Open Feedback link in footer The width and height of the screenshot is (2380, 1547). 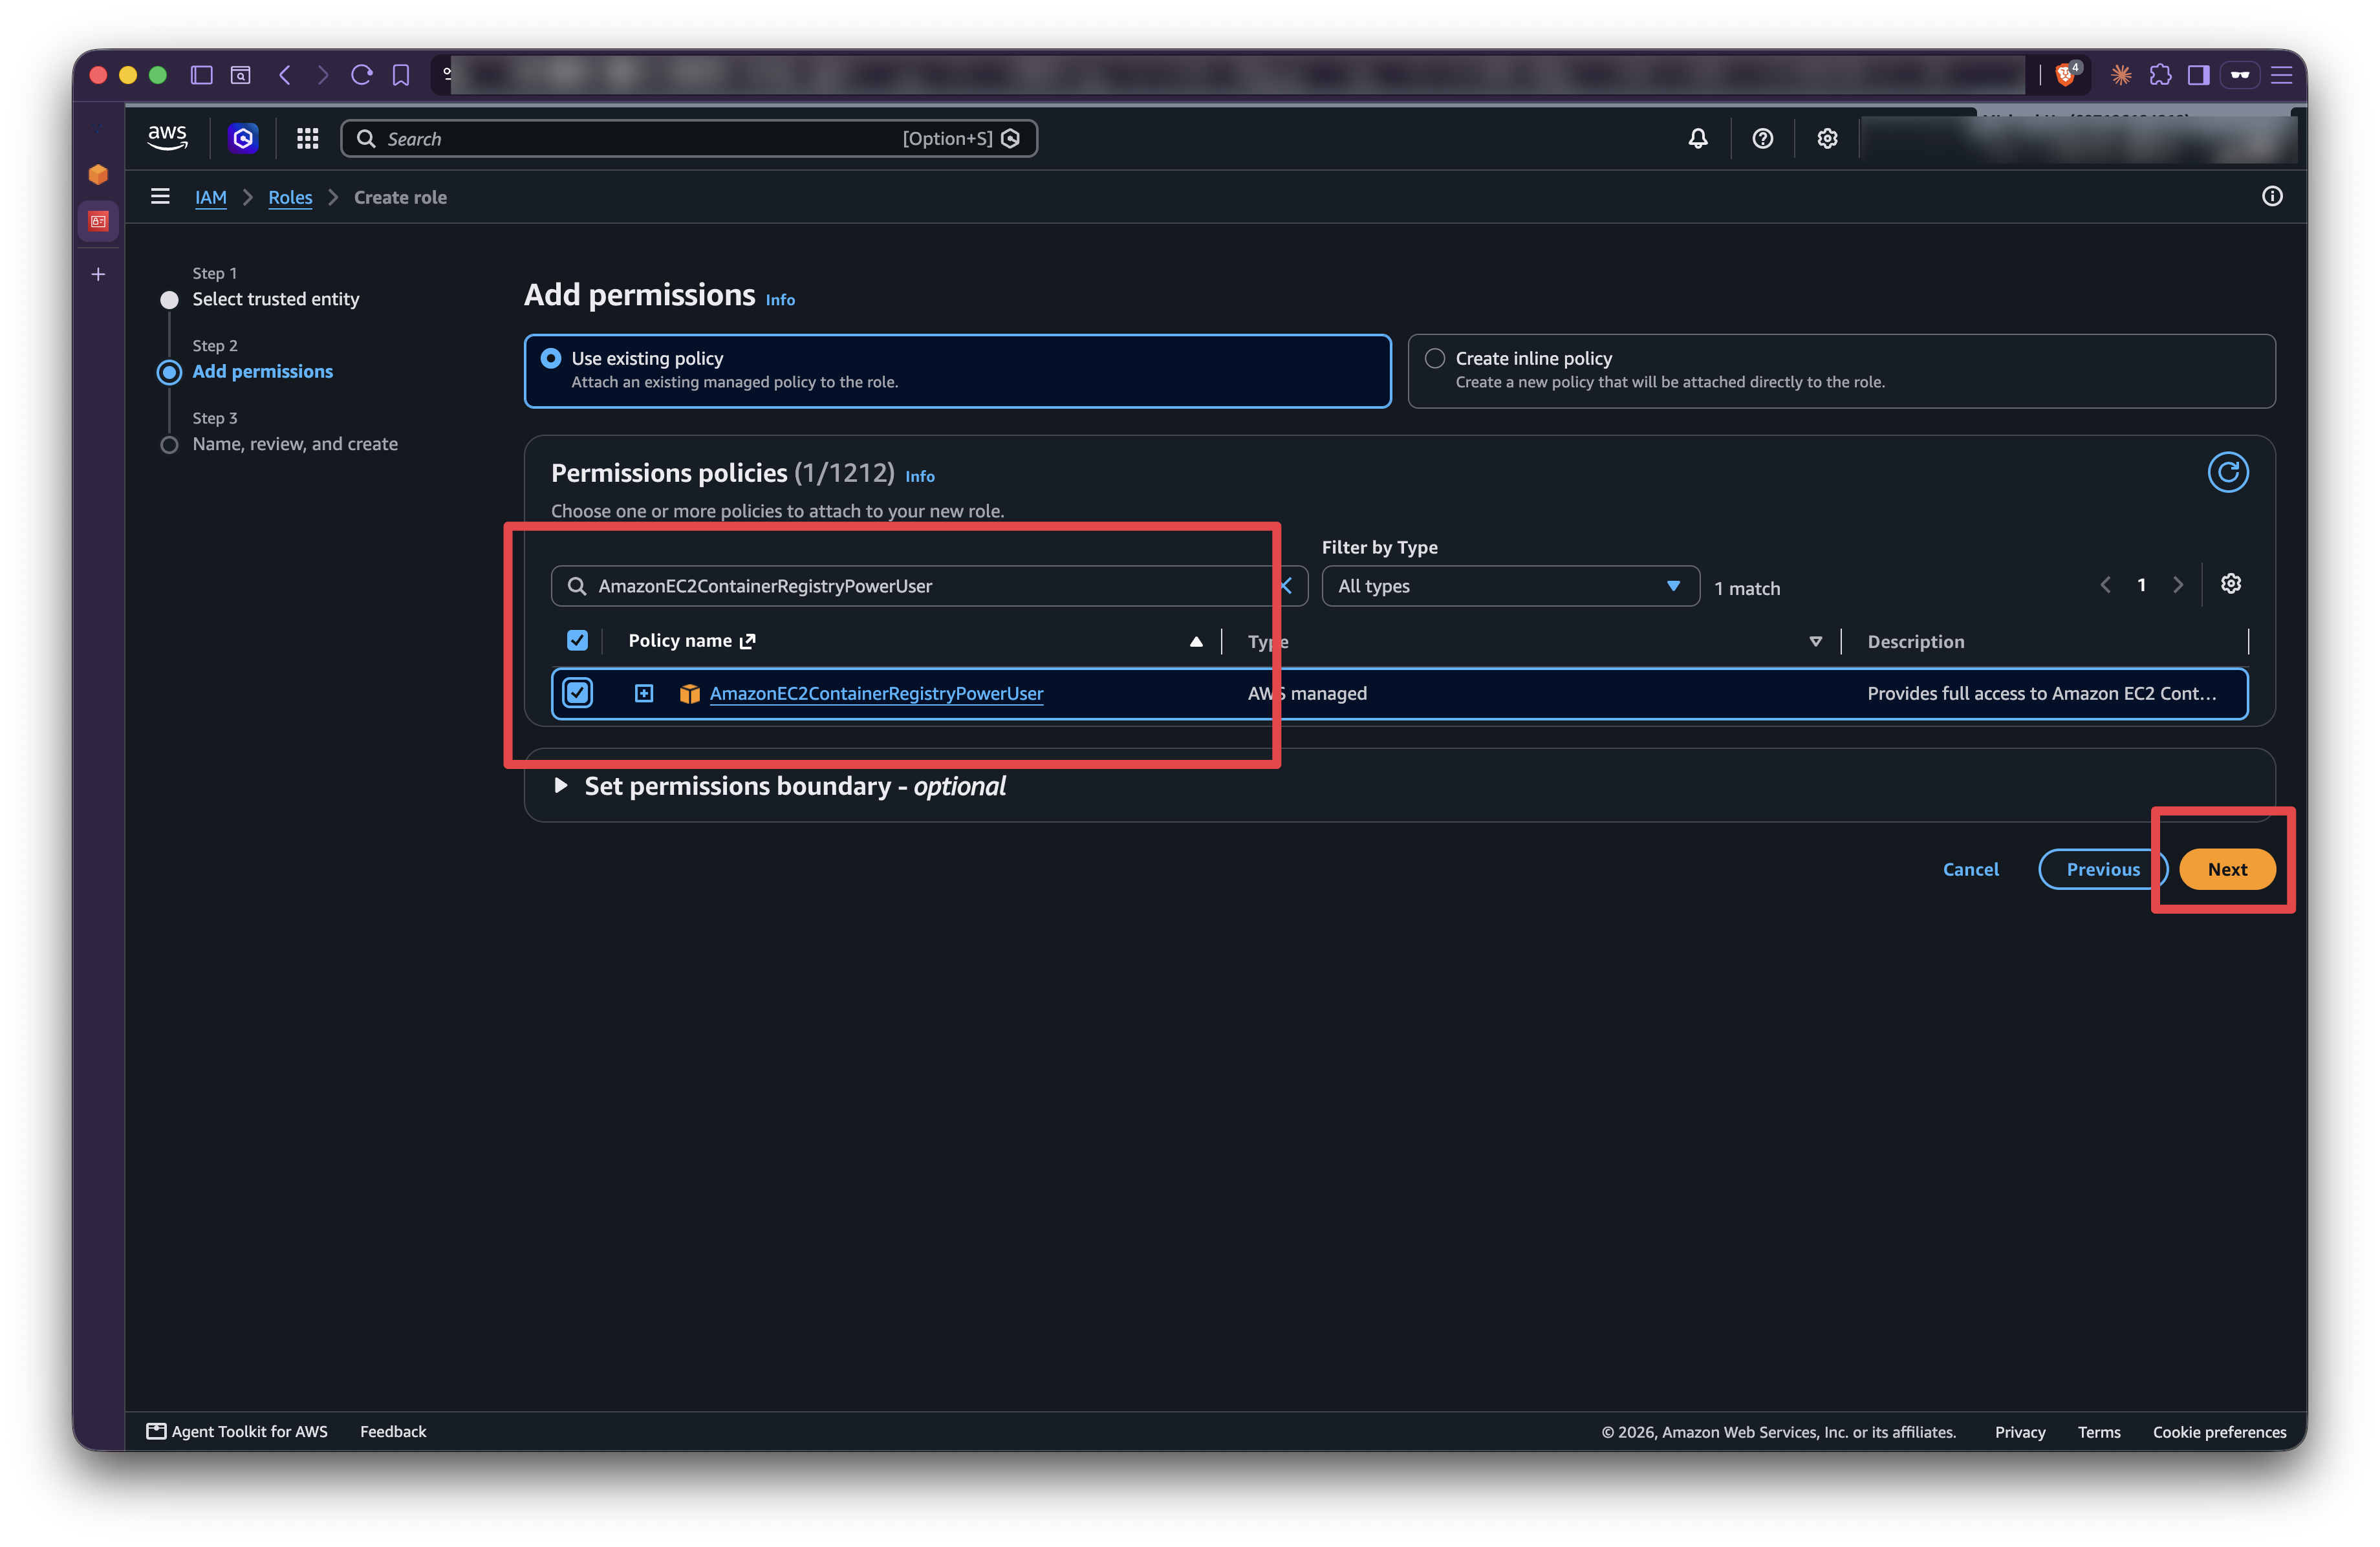coord(393,1431)
